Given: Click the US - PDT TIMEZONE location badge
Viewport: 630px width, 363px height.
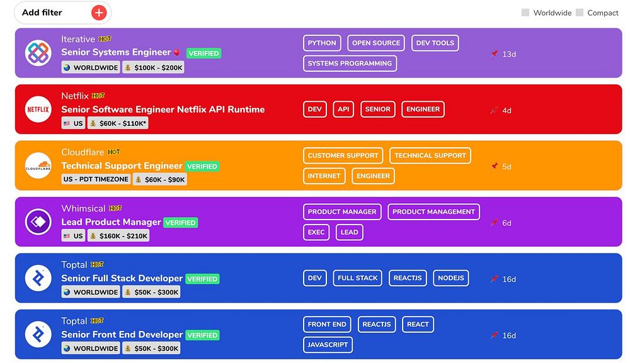Looking at the screenshot, I should coord(96,179).
